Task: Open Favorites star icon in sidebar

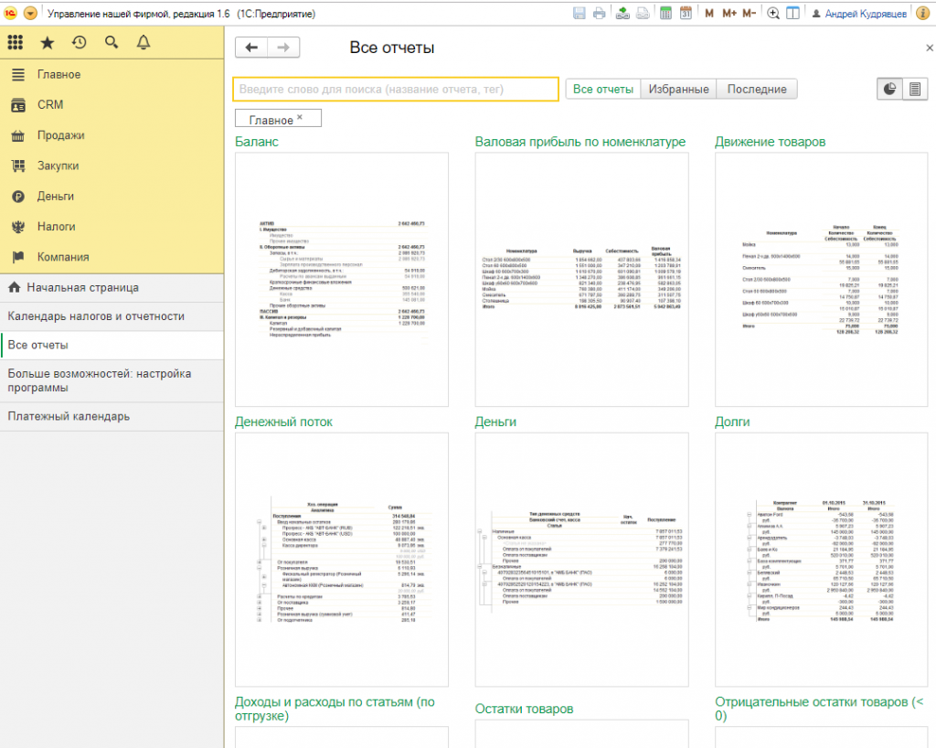Action: (48, 43)
